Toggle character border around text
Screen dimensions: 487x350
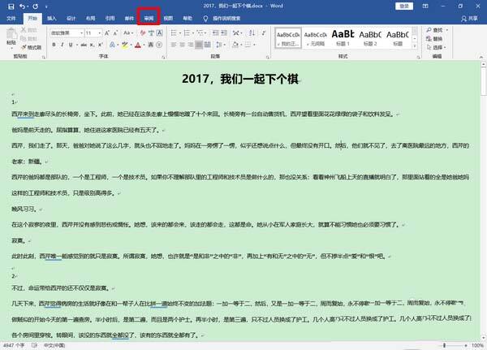point(160,33)
